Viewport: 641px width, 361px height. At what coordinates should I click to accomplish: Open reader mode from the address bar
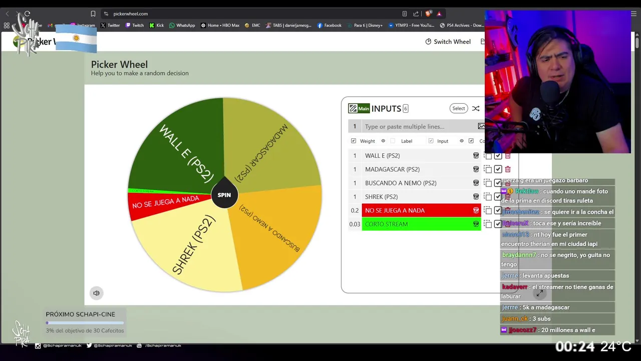tap(405, 14)
